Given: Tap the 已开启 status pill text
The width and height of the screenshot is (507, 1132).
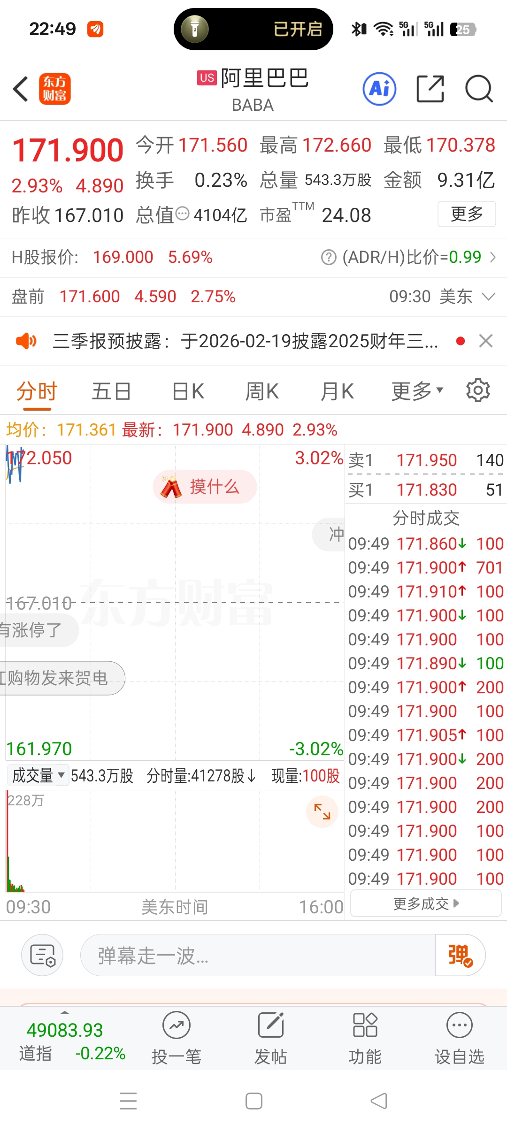Looking at the screenshot, I should (298, 29).
